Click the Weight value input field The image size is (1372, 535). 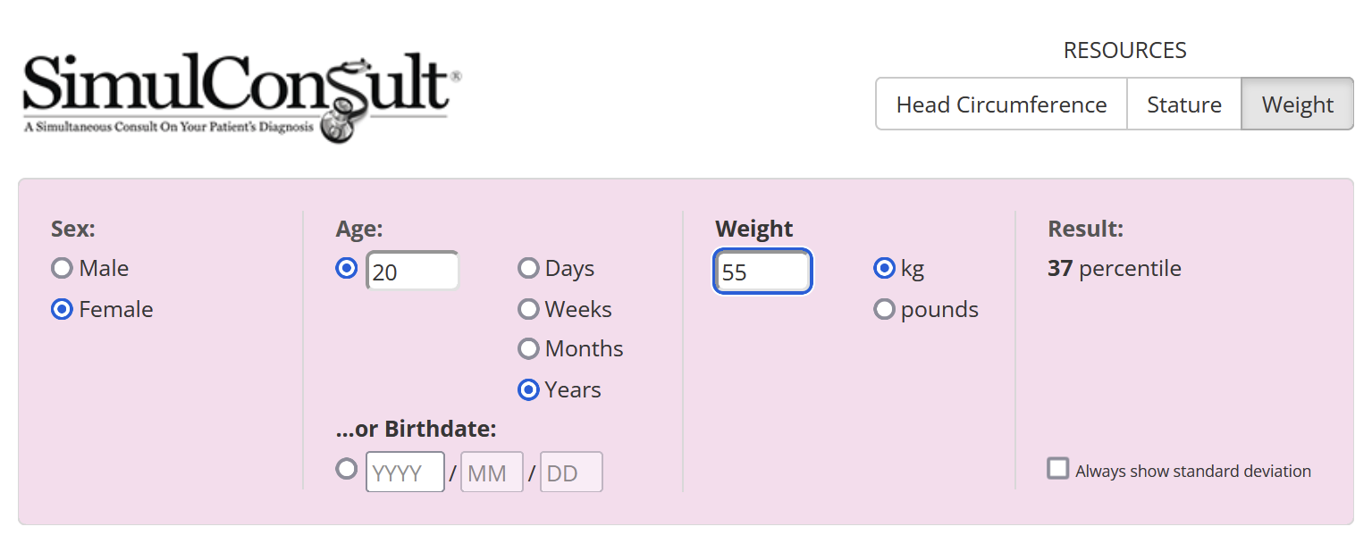click(762, 272)
